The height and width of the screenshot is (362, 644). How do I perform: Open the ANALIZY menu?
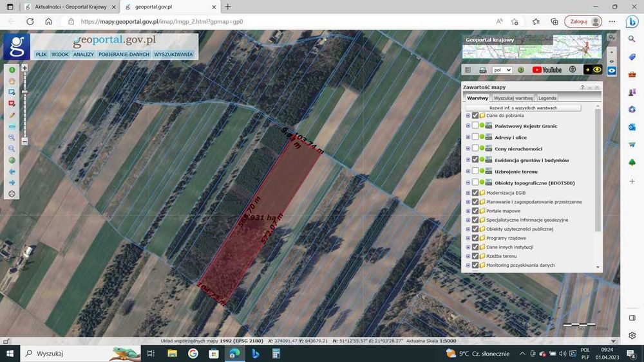(x=83, y=54)
